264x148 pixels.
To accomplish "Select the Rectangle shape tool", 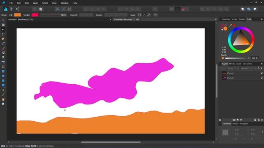I will [3, 71].
